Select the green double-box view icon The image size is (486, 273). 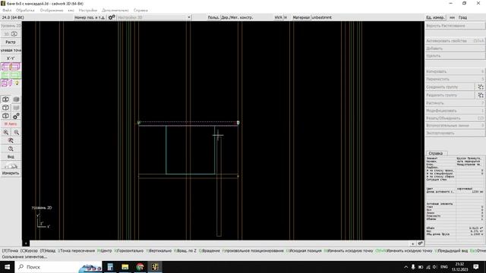click(11, 75)
